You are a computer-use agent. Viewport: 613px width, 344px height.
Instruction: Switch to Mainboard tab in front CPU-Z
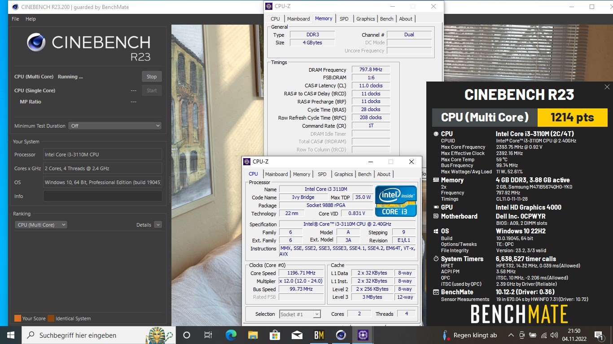point(276,174)
